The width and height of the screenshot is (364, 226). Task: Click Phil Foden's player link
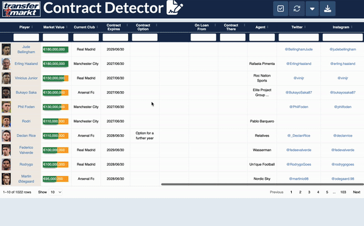point(26,107)
